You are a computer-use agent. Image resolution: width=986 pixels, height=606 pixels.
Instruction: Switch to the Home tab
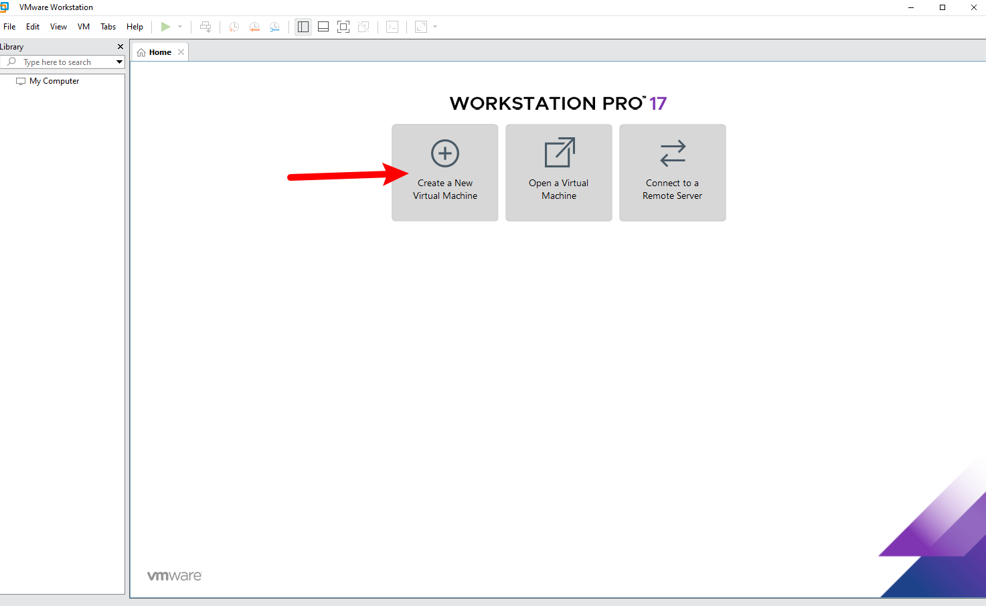[x=160, y=52]
